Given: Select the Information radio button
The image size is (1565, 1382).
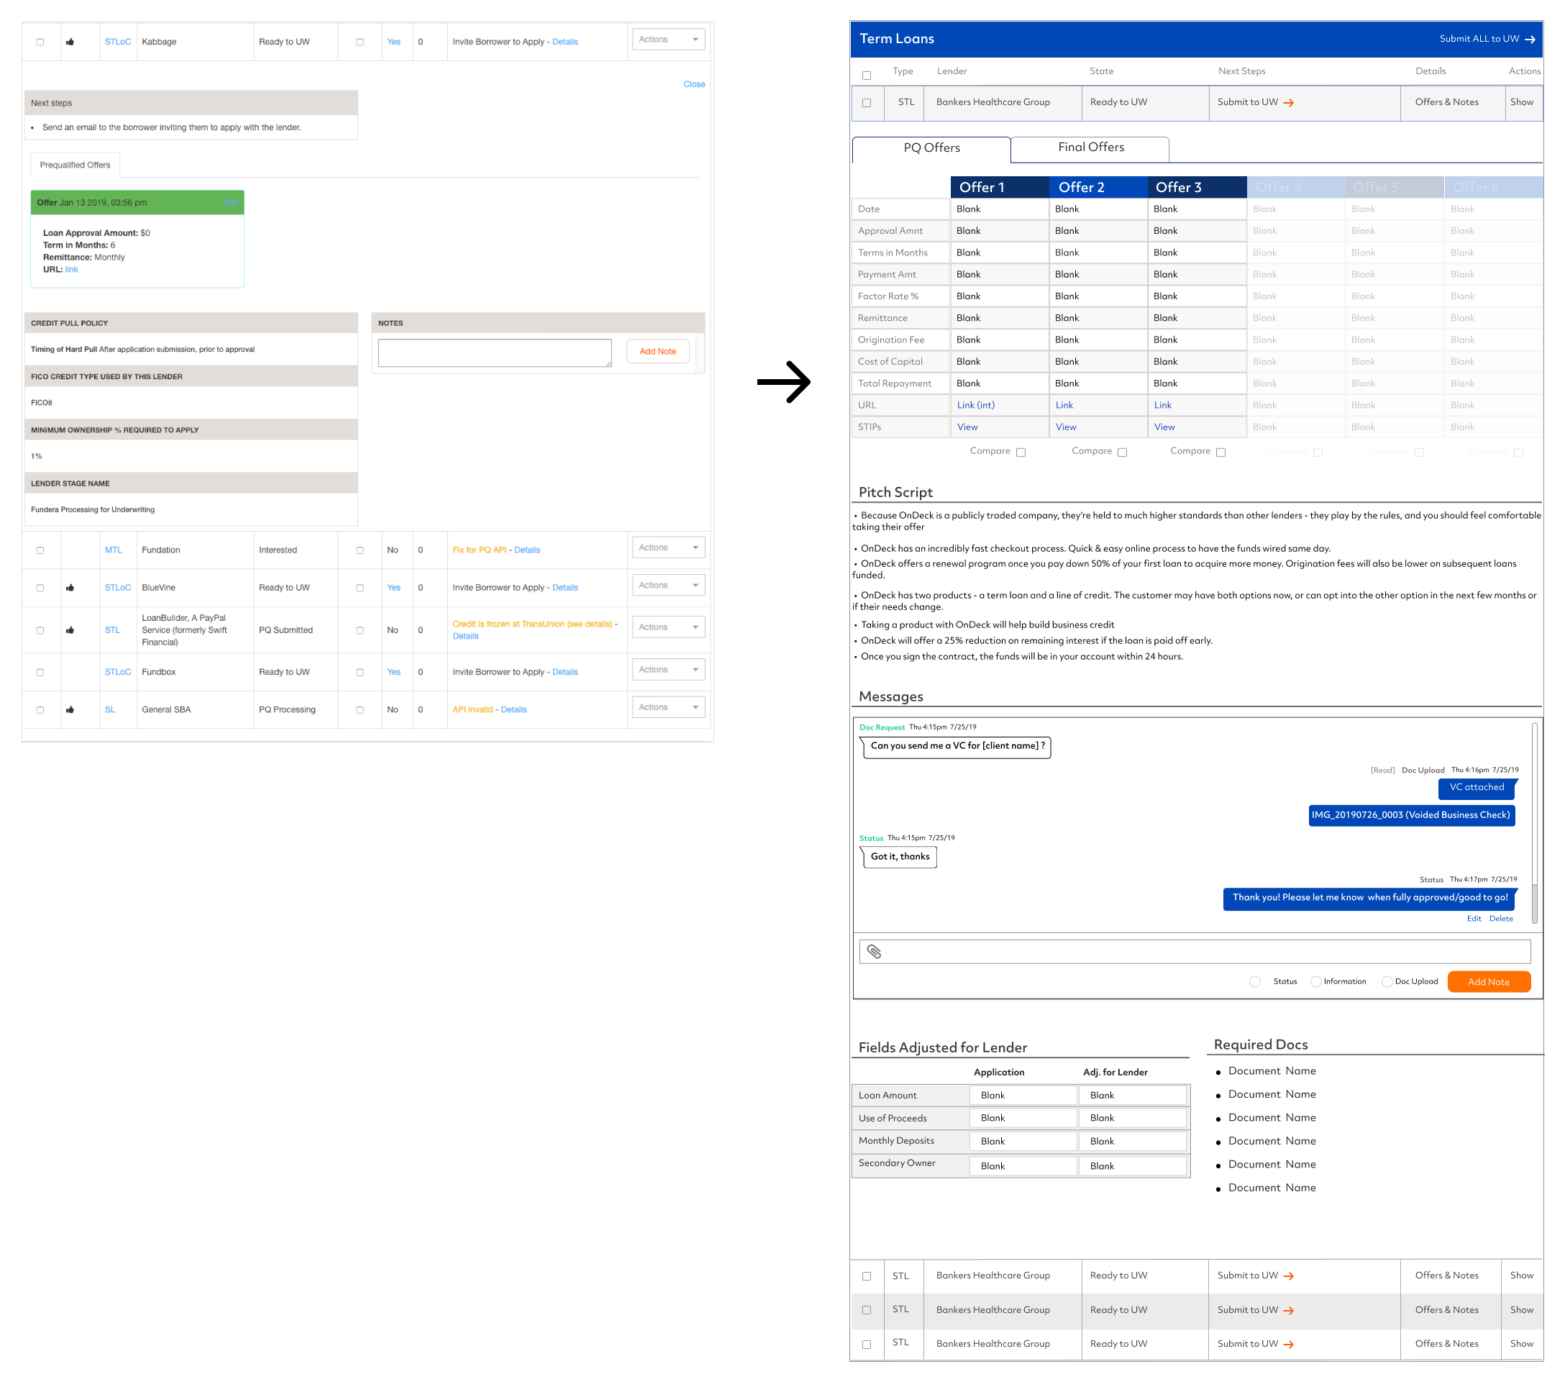Looking at the screenshot, I should coord(1315,981).
